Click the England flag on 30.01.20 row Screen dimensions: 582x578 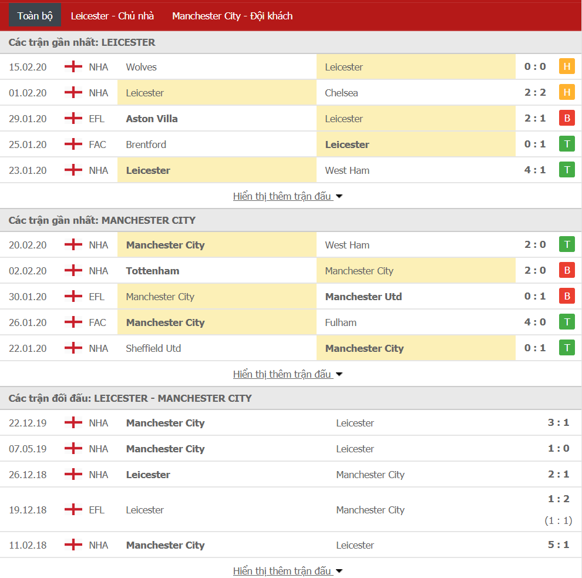click(73, 296)
